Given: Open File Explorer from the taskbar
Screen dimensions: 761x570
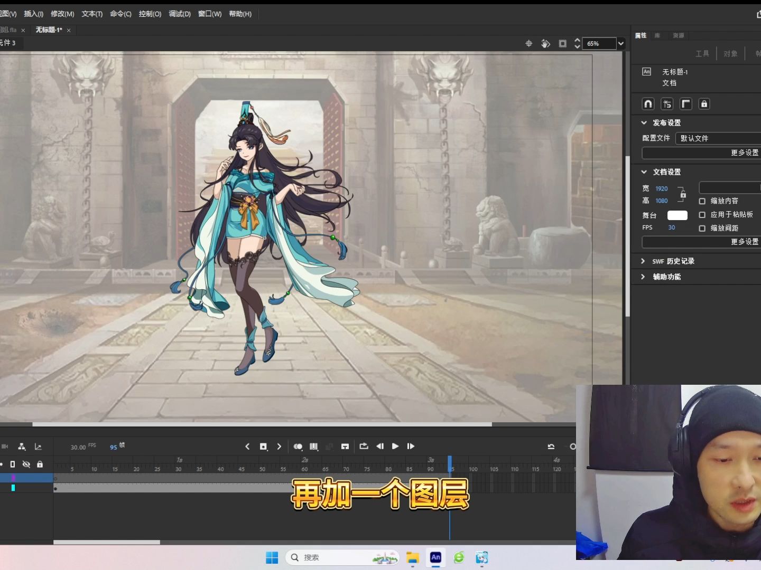Looking at the screenshot, I should [413, 557].
